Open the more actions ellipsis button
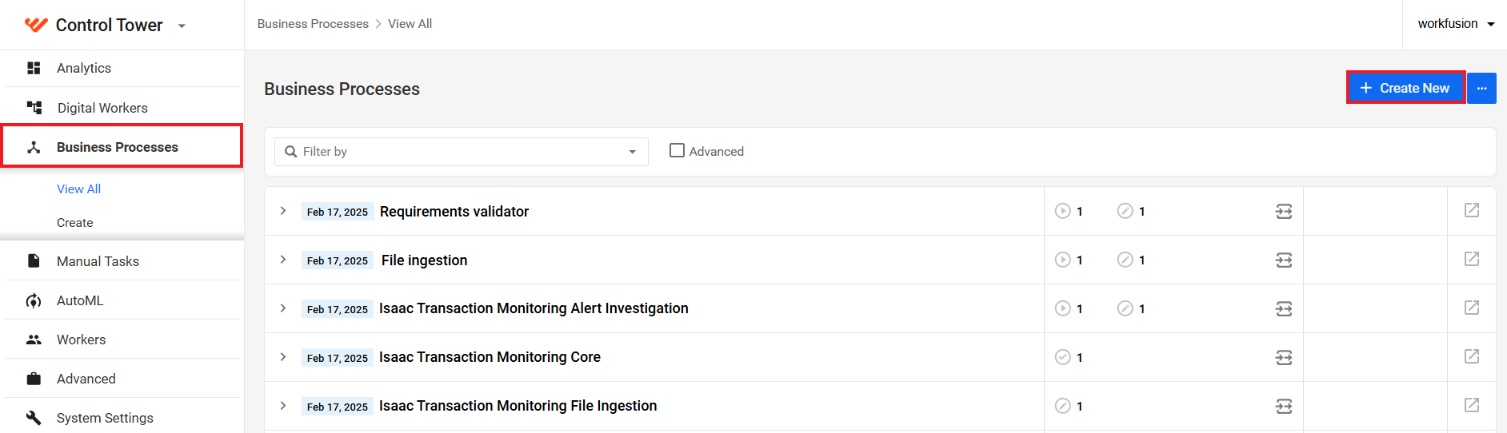The height and width of the screenshot is (433, 1507). (1481, 88)
